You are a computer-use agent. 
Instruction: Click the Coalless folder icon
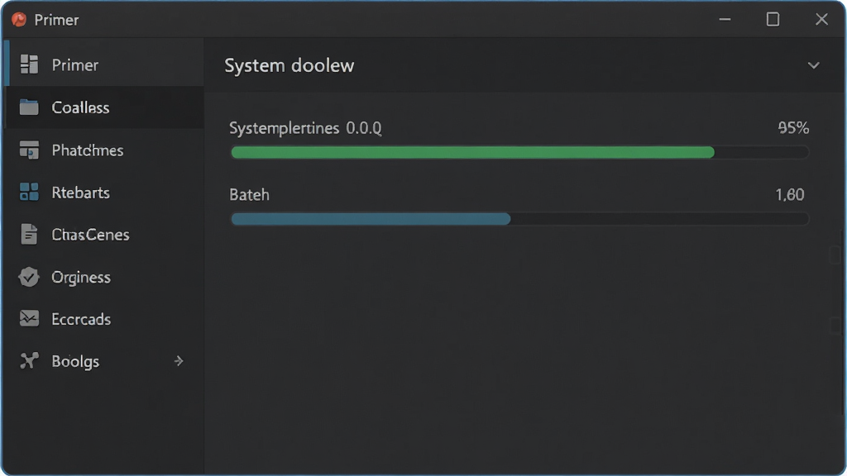tap(29, 107)
